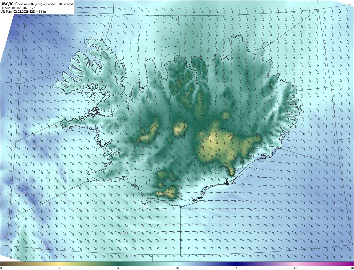The image size is (354, 270).
Task: Click the map value '11.5' off the south coast
Action: click(234, 196)
